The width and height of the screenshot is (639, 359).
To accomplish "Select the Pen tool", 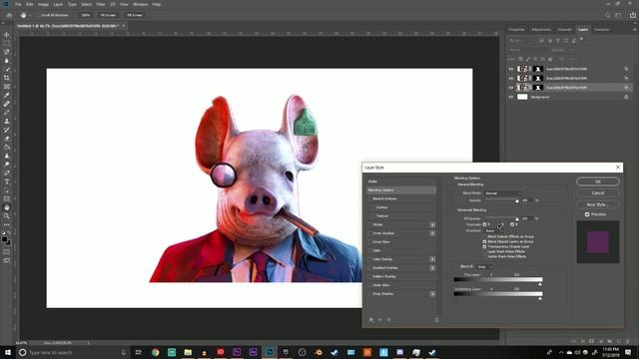I will point(7,173).
